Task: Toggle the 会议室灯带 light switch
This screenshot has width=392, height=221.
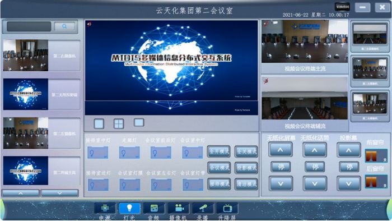Action: pyautogui.click(x=193, y=185)
